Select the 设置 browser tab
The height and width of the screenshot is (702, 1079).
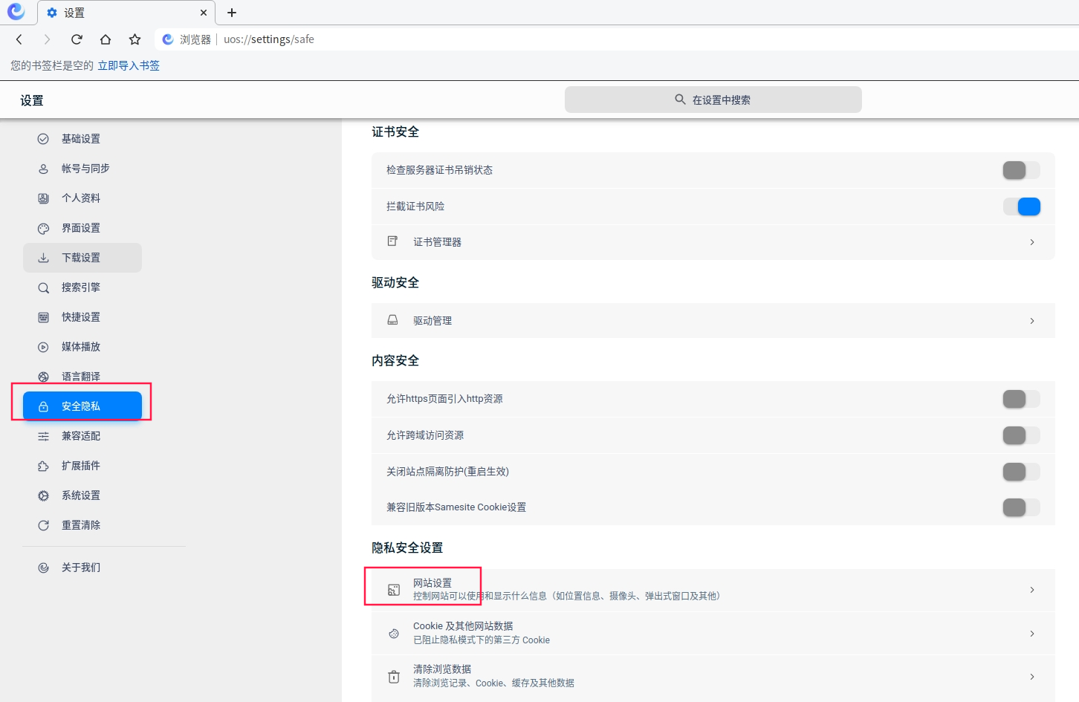126,13
